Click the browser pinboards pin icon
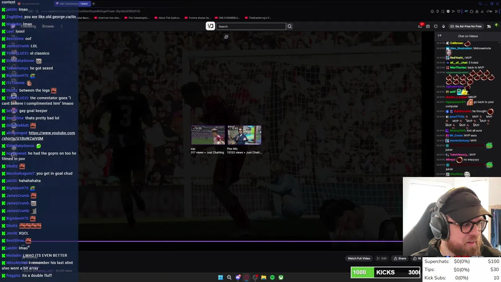The image size is (501, 282). pos(438,11)
